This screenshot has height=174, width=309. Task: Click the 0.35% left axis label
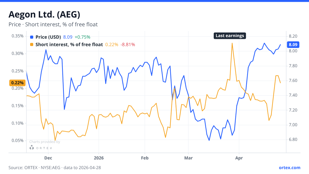pos(18,36)
